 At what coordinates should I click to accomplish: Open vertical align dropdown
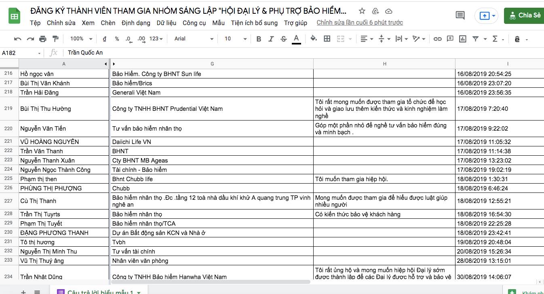pyautogui.click(x=384, y=39)
